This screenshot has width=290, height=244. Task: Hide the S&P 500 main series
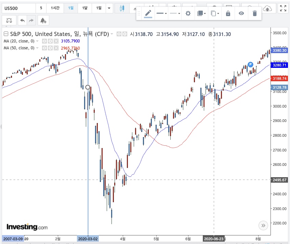[119, 34]
